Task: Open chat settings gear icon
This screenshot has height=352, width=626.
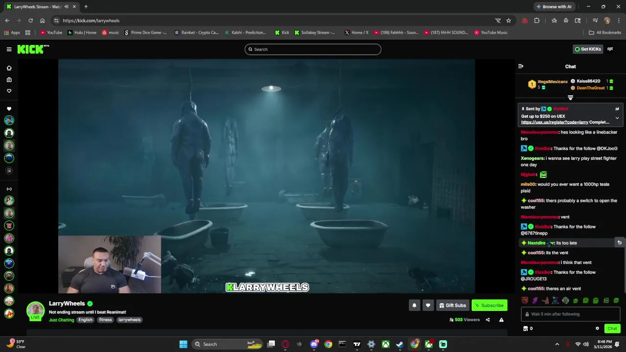Action: point(597,329)
